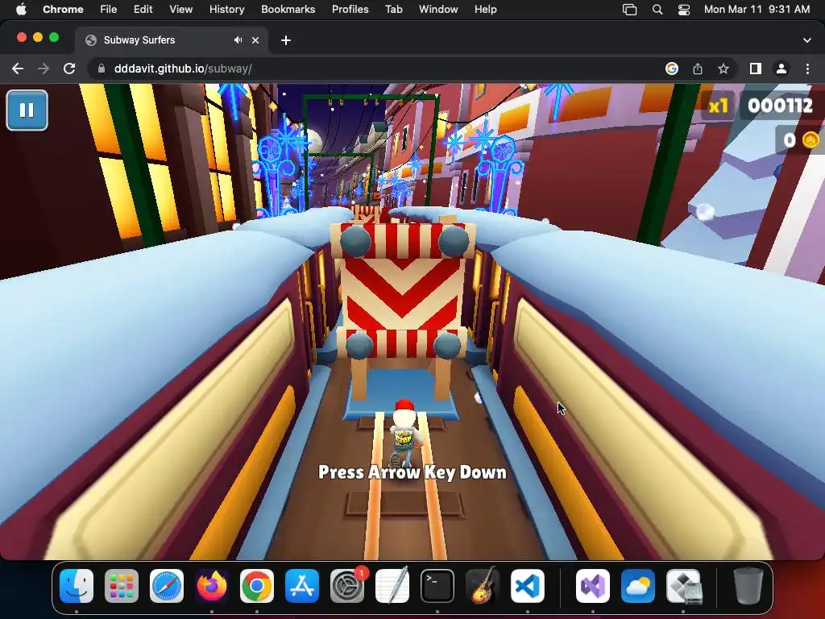The width and height of the screenshot is (825, 619).
Task: Open the Window menu
Action: tap(438, 9)
